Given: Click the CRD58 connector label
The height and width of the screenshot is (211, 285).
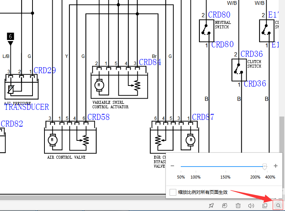Looking at the screenshot, I should (99, 117).
